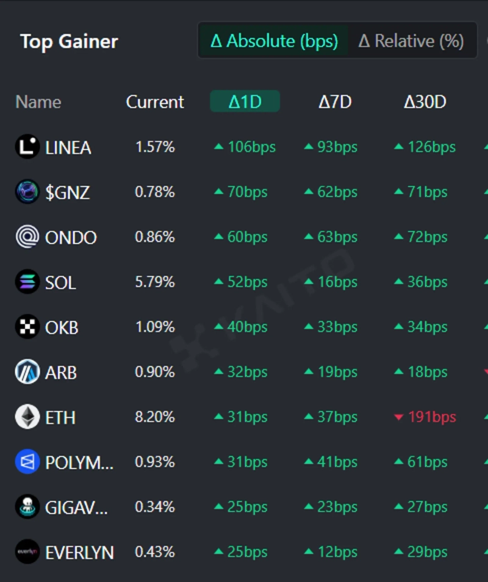
Task: Sort by the Δ7D column
Action: [335, 102]
